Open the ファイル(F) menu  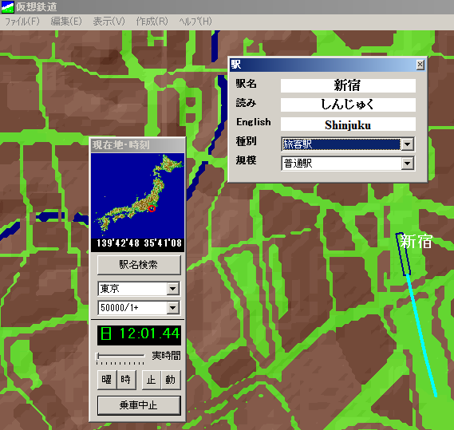click(22, 22)
